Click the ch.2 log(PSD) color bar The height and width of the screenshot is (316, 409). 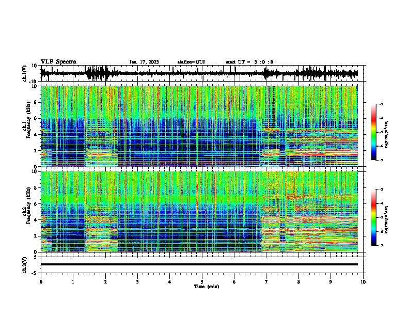pyautogui.click(x=374, y=217)
